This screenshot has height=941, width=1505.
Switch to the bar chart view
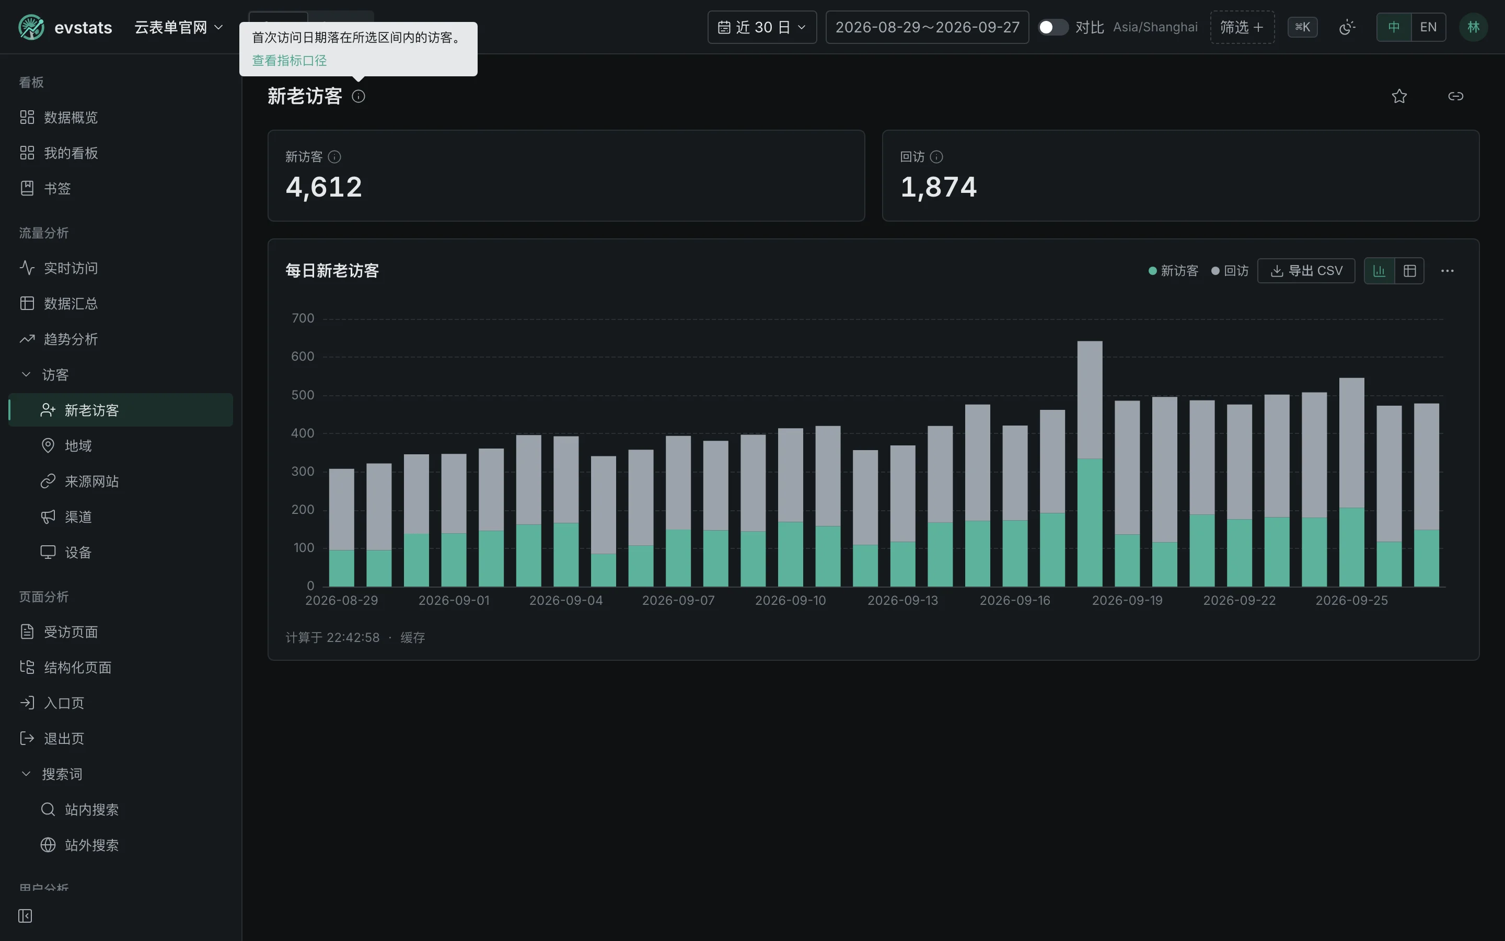click(x=1380, y=271)
